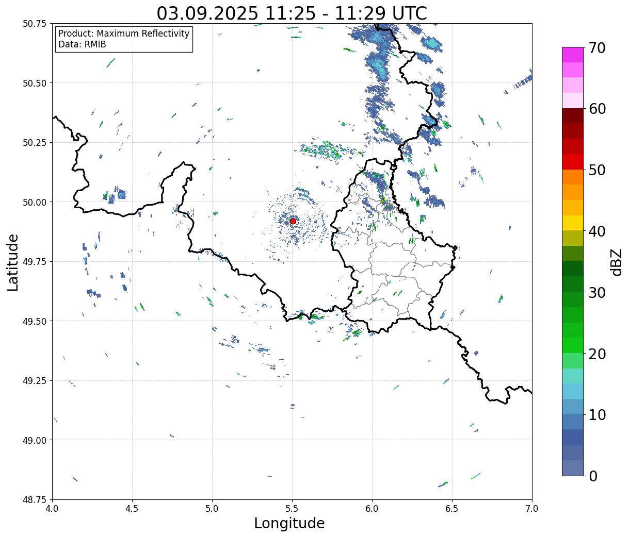Click the plot title with date and UTC time
The width and height of the screenshot is (629, 536).
[x=292, y=13]
